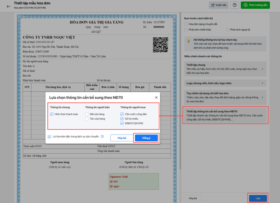The height and width of the screenshot is (203, 280).
Task: Close the NĐ70 dialog with X icon
Action: tap(156, 97)
